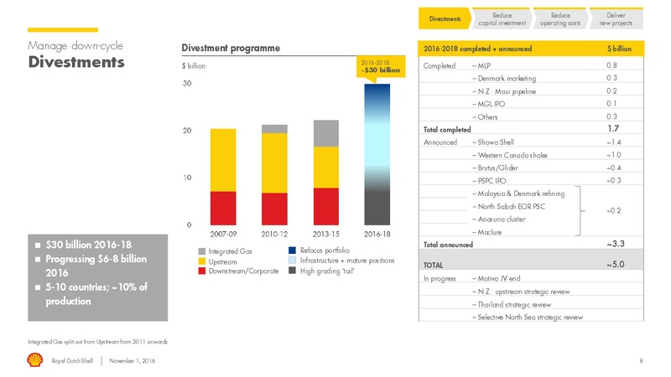Click the '5-10 countries; ~10% of production' bullet
The width and height of the screenshot is (671, 377).
tap(96, 294)
